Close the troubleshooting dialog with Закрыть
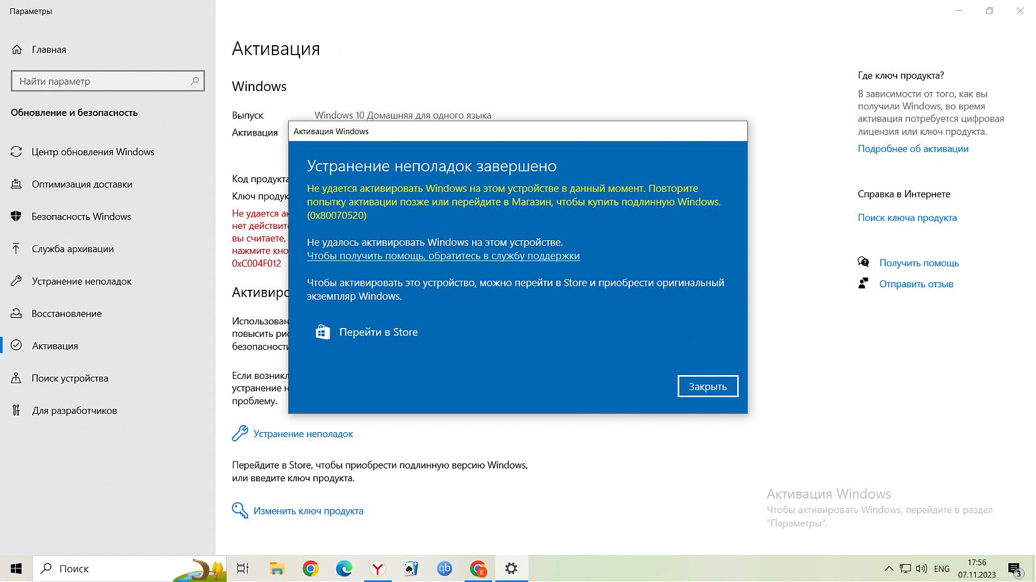 pos(708,386)
